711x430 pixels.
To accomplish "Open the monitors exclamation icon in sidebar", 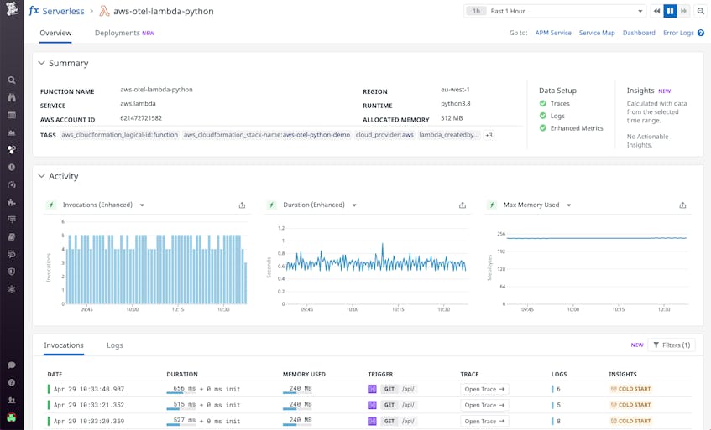I will 12,167.
